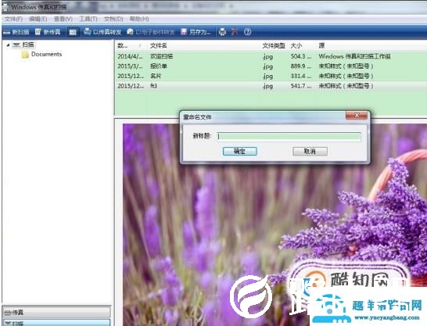Click the 取消 button in rename dialog
Image resolution: width=427 pixels, height=326 pixels.
(x=310, y=152)
